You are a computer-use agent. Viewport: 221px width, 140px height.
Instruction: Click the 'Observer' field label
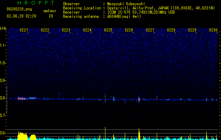[71, 4]
